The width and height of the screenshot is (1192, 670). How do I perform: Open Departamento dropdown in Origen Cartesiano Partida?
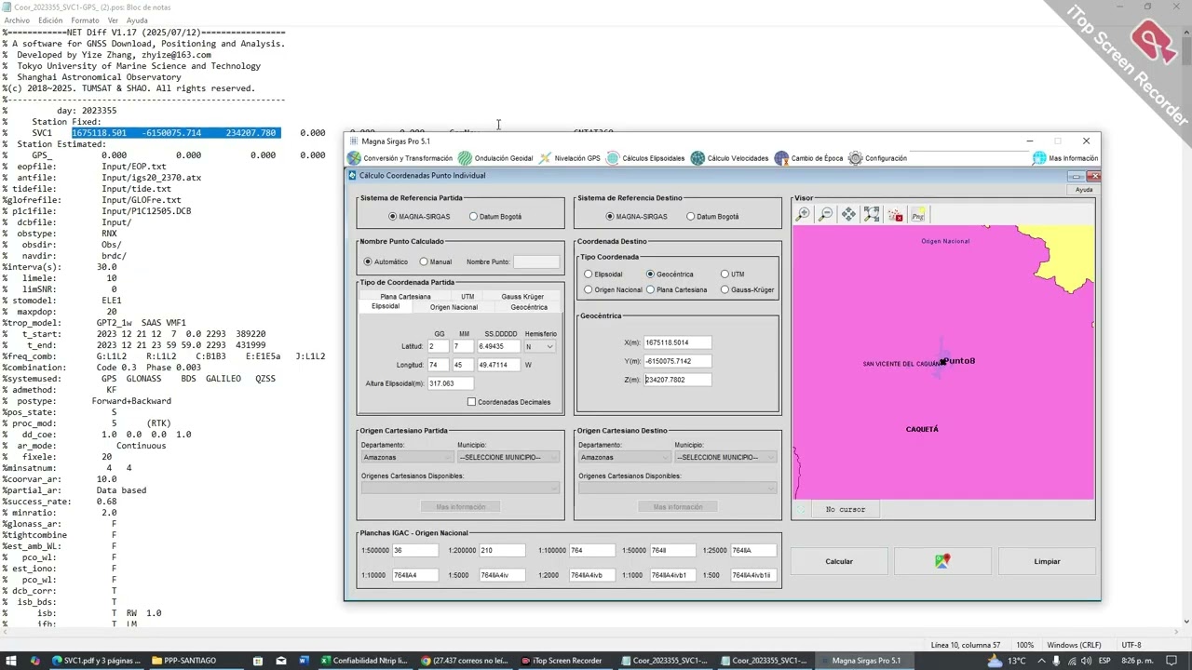click(407, 457)
